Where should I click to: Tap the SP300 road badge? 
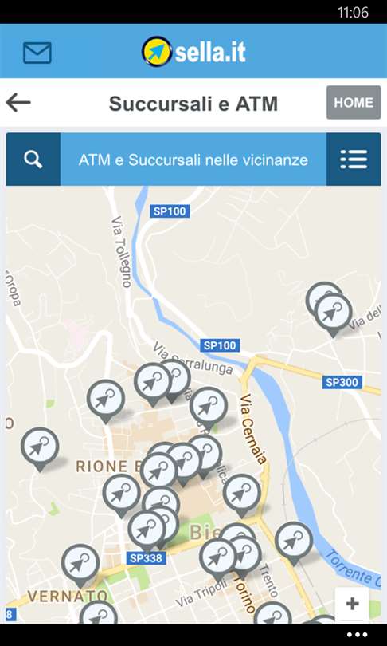pos(342,382)
